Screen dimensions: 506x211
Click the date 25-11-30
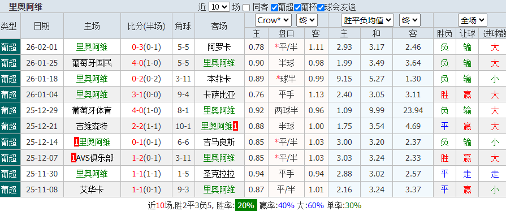pos(42,174)
